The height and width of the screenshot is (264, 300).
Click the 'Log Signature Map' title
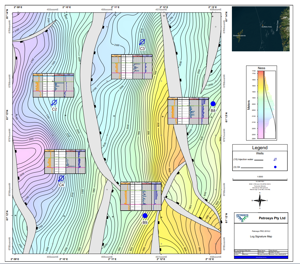(261, 236)
